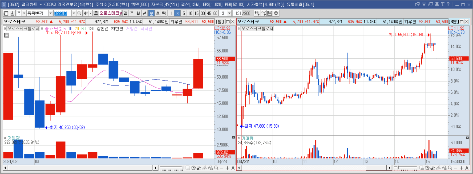
Task: Collapse the 3-minute chart volume panel
Action: coord(467,138)
